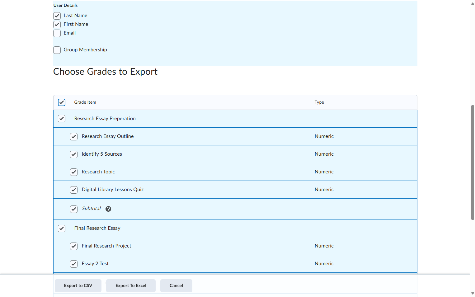
Task: Click the Choose Grades to Export heading
Action: [x=105, y=72]
